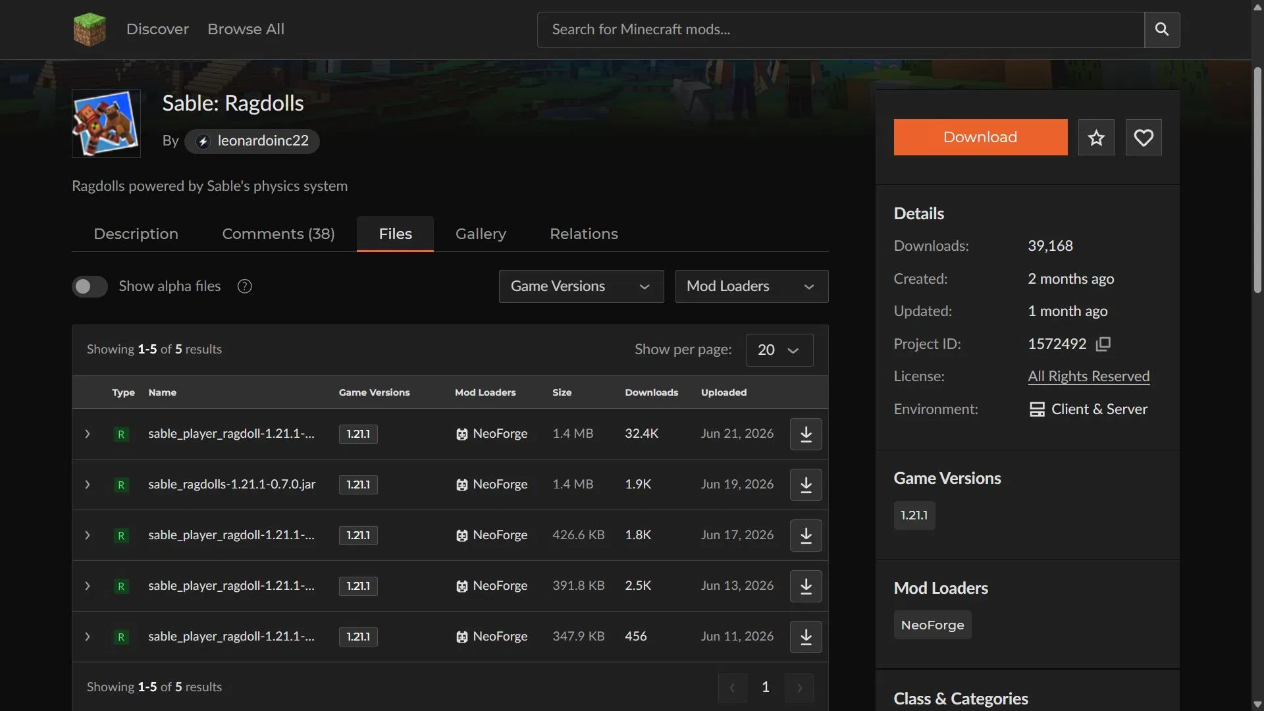Click the 456 downloads value
This screenshot has height=711, width=1264.
pos(635,637)
